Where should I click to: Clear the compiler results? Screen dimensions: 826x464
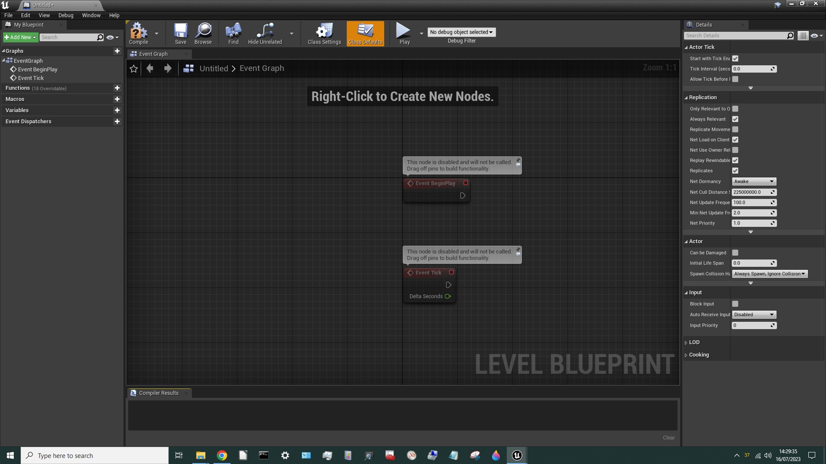[x=669, y=437]
